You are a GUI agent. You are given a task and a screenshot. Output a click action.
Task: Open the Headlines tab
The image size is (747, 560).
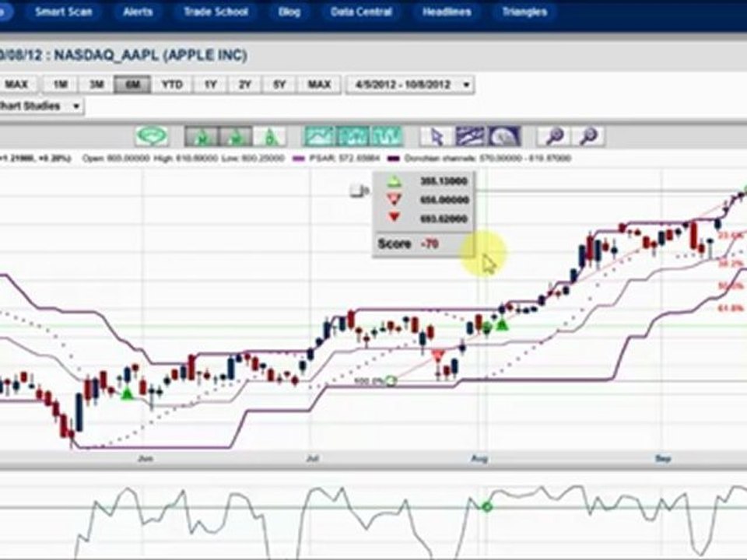447,12
